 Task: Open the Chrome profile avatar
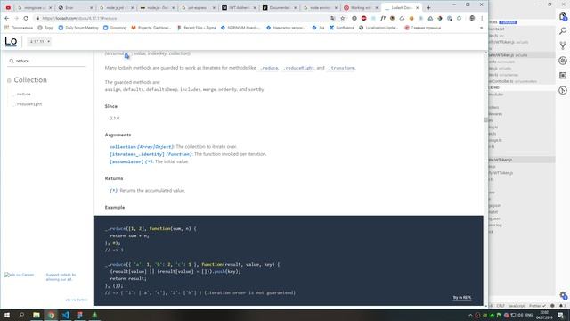(x=472, y=18)
